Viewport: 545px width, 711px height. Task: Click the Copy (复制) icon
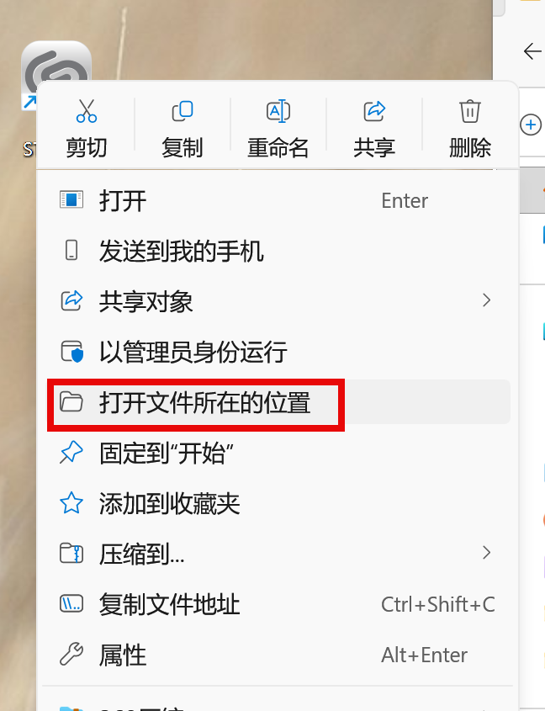click(x=183, y=111)
